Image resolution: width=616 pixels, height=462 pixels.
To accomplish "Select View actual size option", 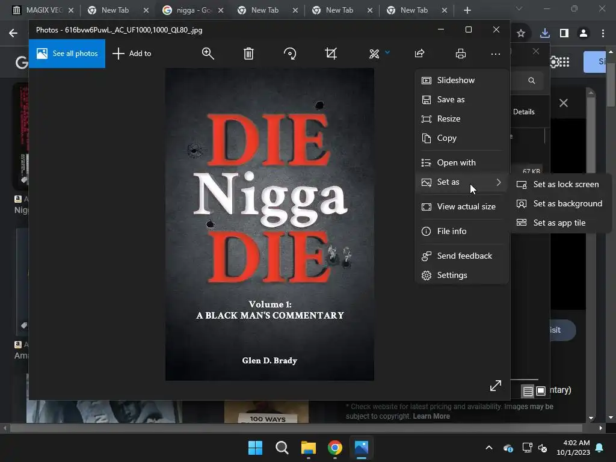I will (x=462, y=207).
